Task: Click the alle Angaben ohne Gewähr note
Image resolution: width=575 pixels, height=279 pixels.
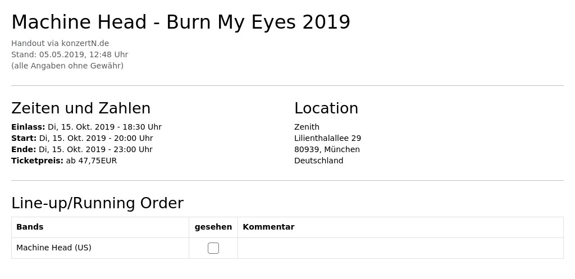Action: click(67, 66)
